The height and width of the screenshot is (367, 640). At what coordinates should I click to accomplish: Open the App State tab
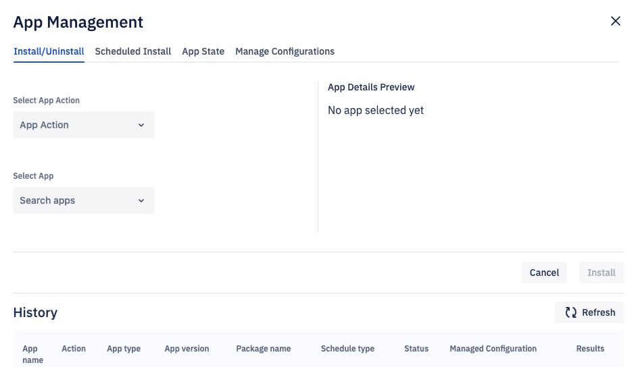203,51
